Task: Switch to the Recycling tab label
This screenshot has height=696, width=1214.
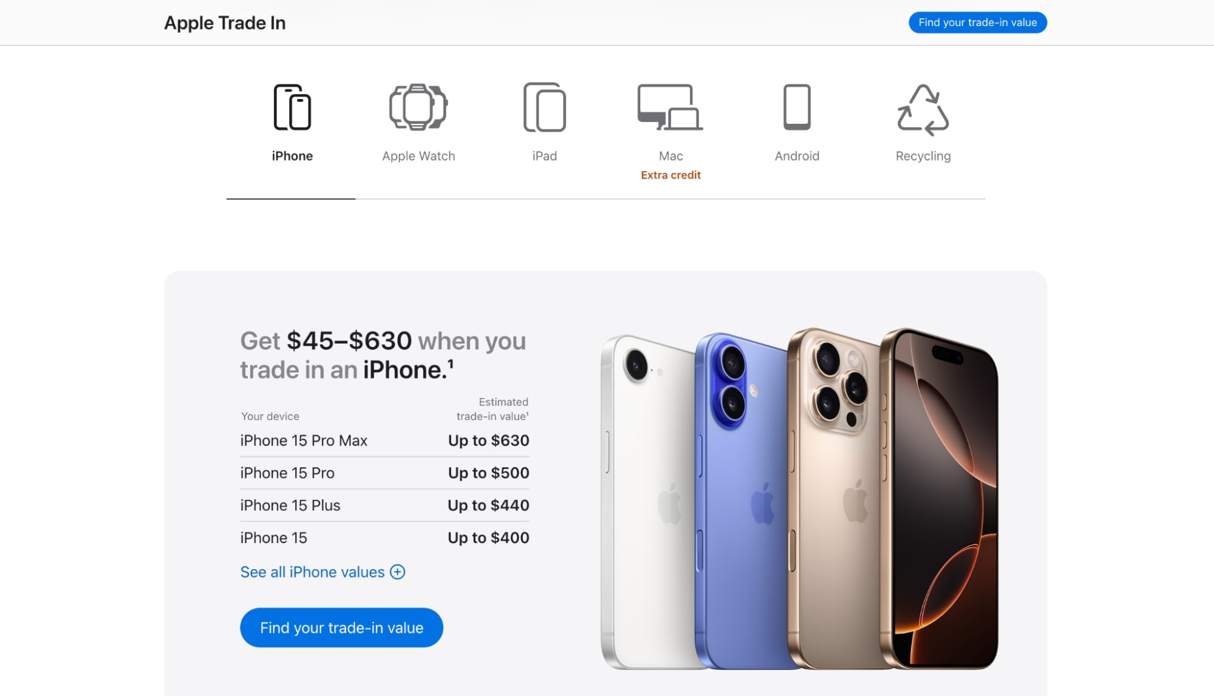Action: pos(923,156)
